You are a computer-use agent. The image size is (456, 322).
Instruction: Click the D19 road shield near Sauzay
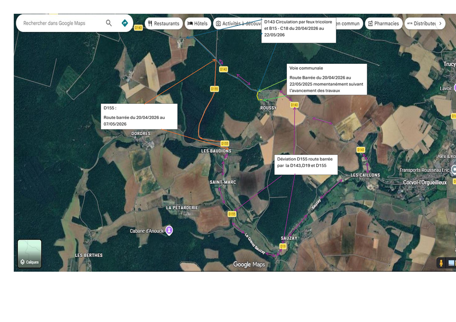tap(283, 246)
